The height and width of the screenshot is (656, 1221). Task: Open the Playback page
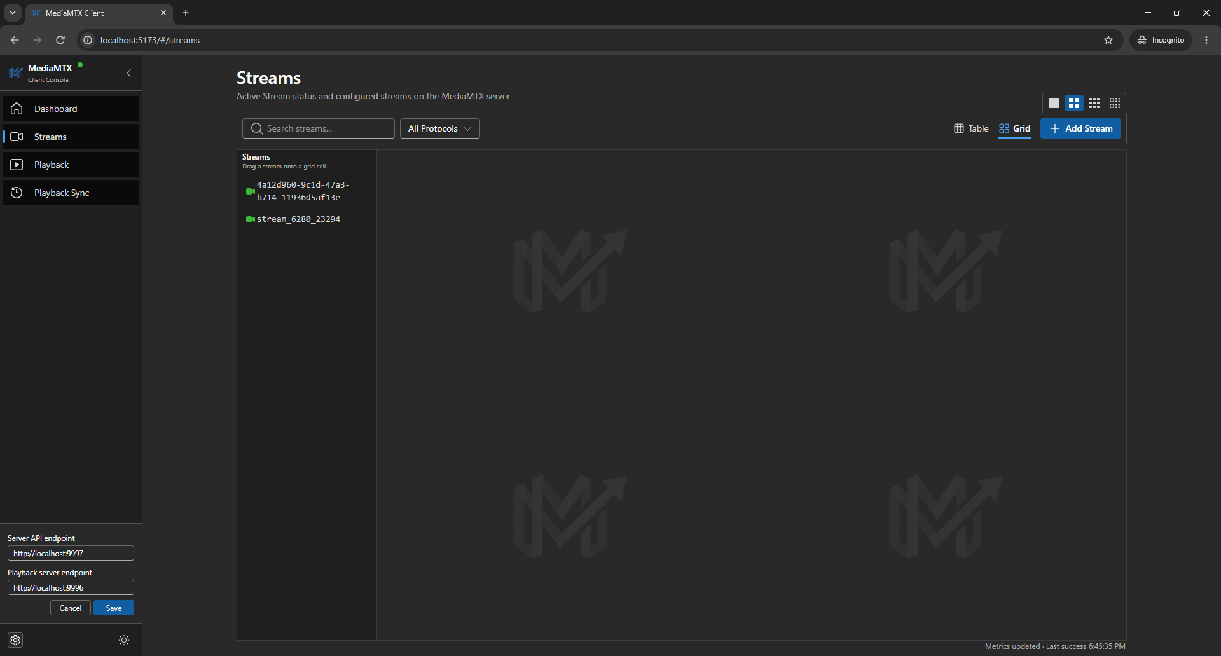click(71, 165)
